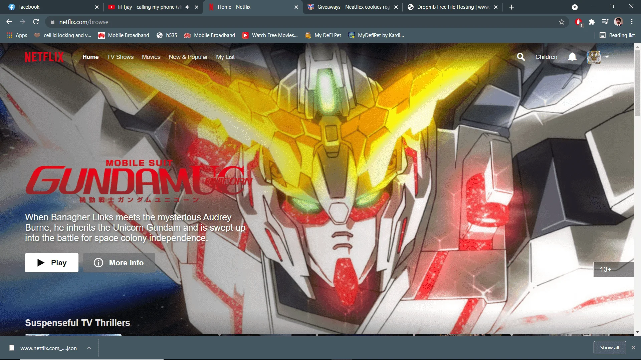Close the downloads bar
Image resolution: width=641 pixels, height=360 pixels.
(633, 348)
